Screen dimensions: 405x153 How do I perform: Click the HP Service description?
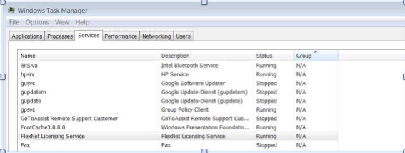(x=175, y=74)
